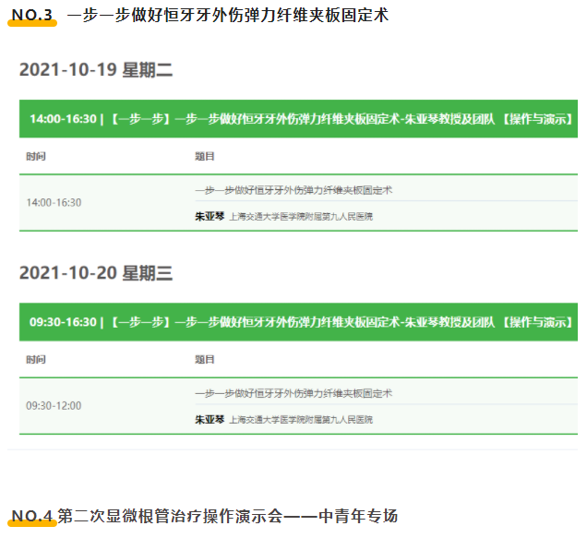Viewport: 587px width, 550px height.
Task: Click speaker 朱亚琴 in the 2021-10-20 session
Action: coord(210,419)
